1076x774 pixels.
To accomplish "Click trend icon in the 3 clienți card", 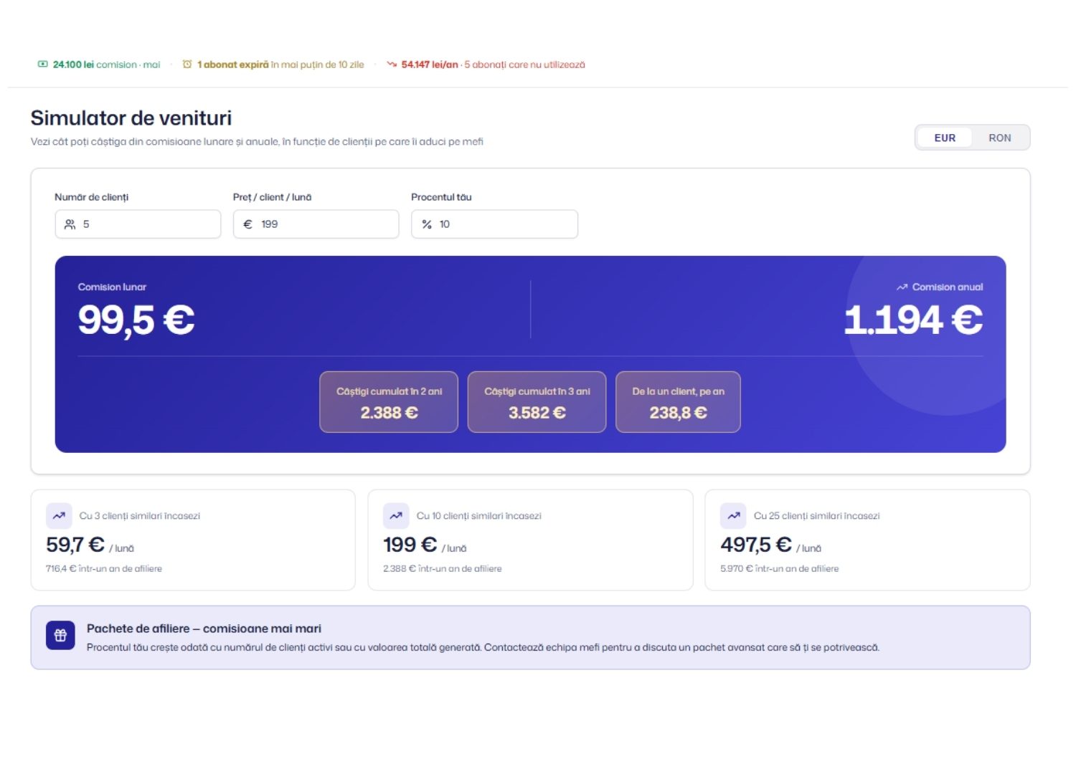I will click(59, 515).
